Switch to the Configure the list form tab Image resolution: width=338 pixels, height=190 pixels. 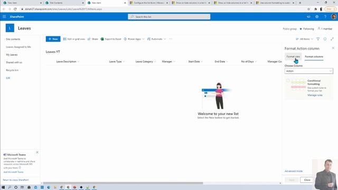click(149, 3)
